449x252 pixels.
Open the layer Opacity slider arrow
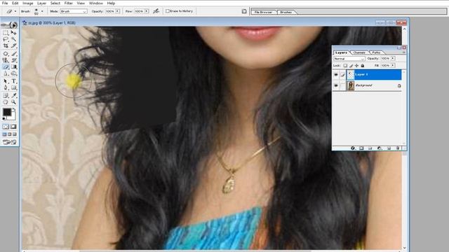(393, 58)
